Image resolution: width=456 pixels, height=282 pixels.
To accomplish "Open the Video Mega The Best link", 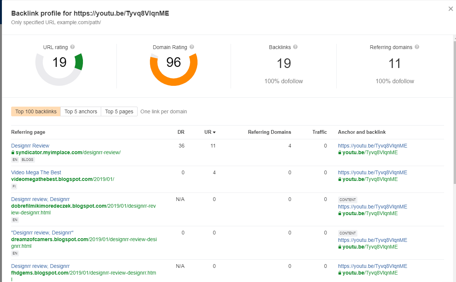I will coord(36,172).
